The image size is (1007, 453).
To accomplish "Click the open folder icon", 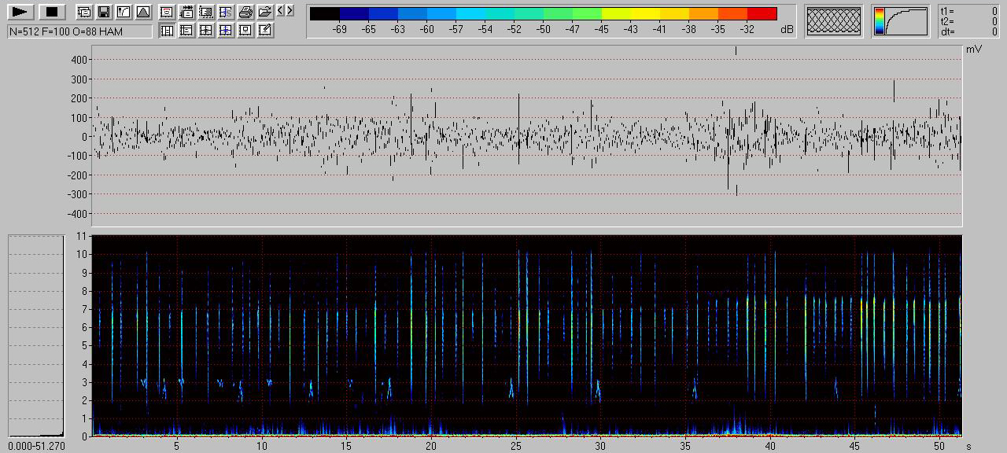I will click(x=265, y=12).
